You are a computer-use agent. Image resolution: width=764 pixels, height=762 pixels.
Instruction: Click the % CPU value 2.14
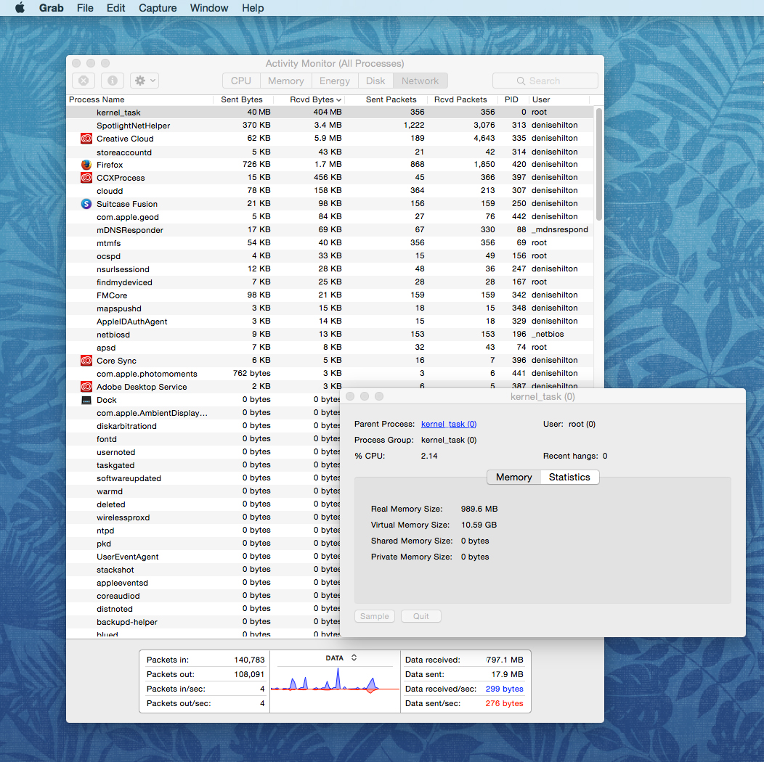(429, 456)
